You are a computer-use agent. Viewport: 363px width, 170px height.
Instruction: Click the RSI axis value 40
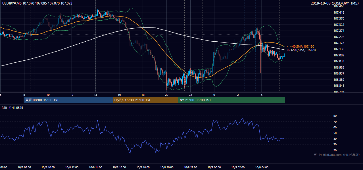click(x=335, y=139)
